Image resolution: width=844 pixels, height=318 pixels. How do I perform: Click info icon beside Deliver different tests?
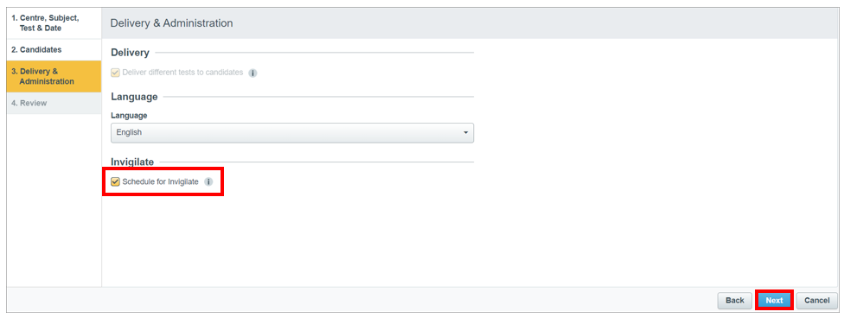click(253, 73)
